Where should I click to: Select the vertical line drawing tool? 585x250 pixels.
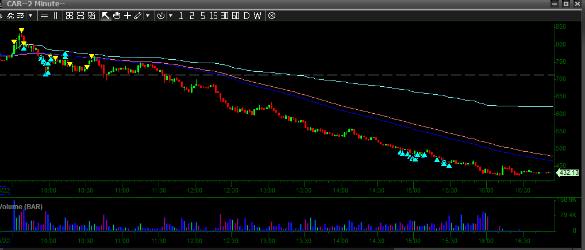click(x=56, y=16)
